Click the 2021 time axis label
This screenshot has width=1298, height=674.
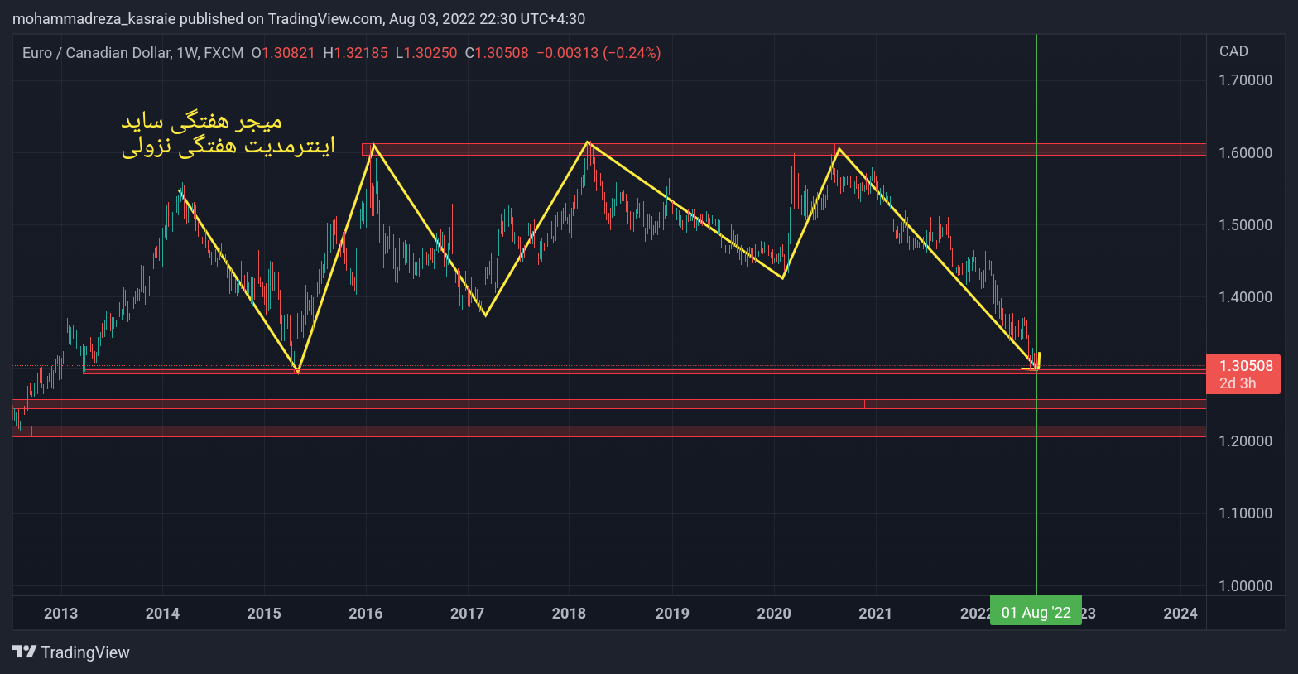[x=875, y=614]
